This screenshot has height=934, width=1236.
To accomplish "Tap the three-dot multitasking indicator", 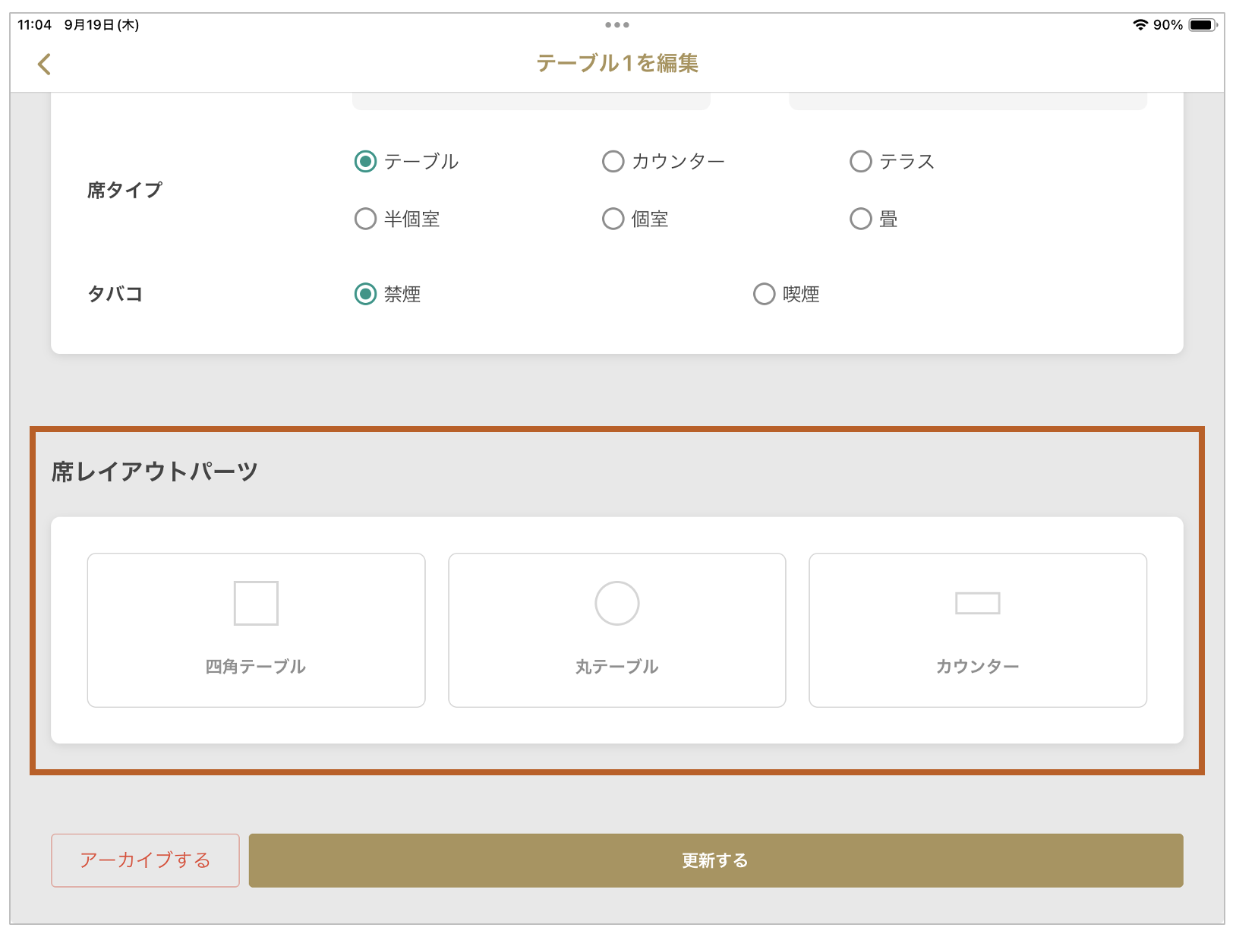I will 616,25.
